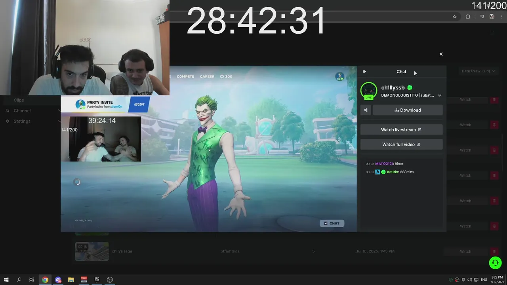507x285 pixels.
Task: Open Epic Games Launcher from the taskbar
Action: pos(97,279)
